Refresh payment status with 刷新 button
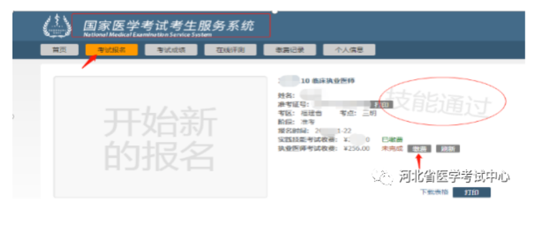 (447, 149)
